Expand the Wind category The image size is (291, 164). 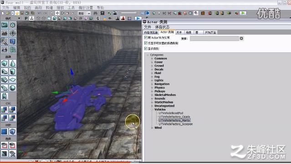(152, 128)
